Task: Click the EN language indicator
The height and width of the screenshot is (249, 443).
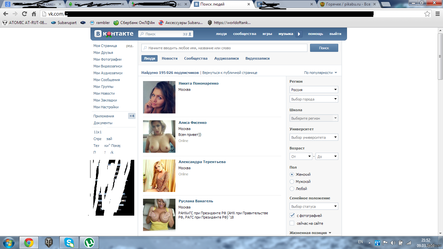Action: (x=360, y=242)
